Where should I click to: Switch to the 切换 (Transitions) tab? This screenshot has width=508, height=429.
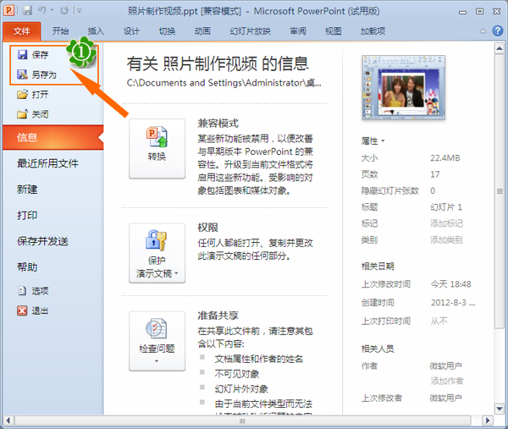[167, 31]
